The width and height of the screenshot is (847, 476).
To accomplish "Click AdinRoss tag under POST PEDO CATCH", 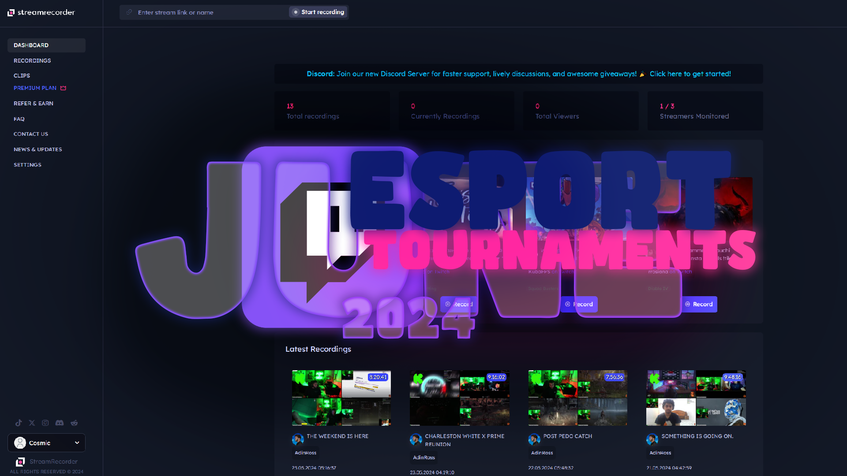I will (x=542, y=453).
